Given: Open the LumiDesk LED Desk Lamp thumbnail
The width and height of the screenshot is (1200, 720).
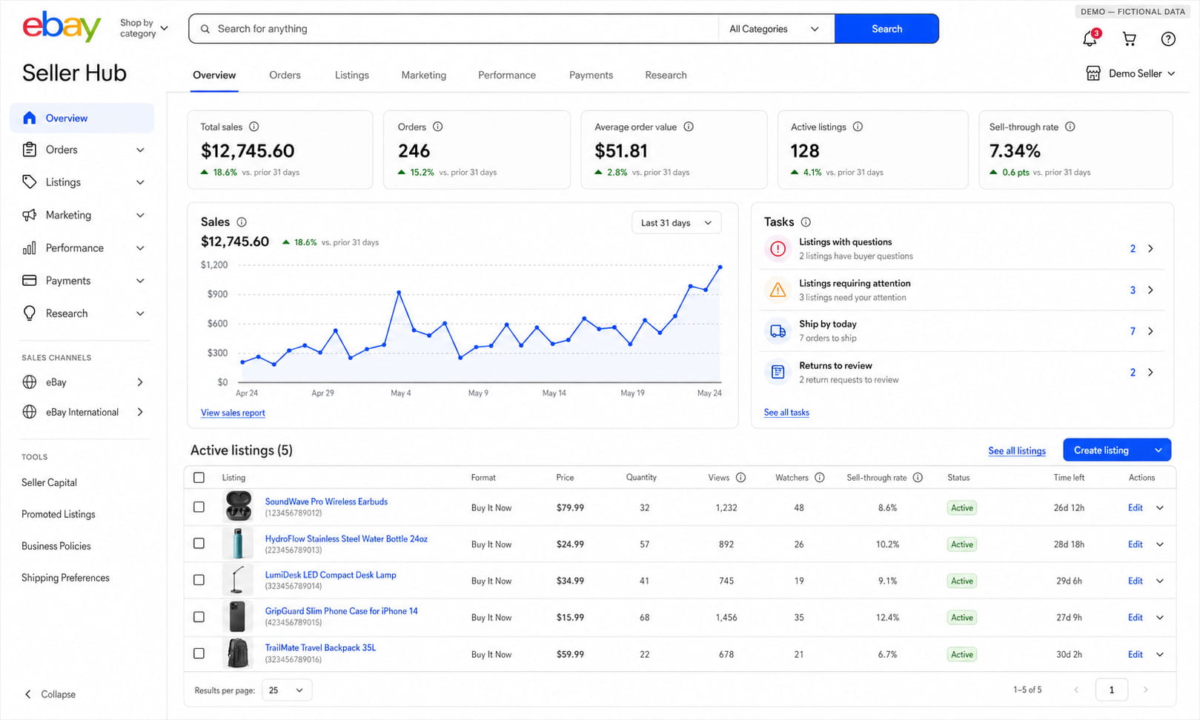Looking at the screenshot, I should (x=238, y=580).
